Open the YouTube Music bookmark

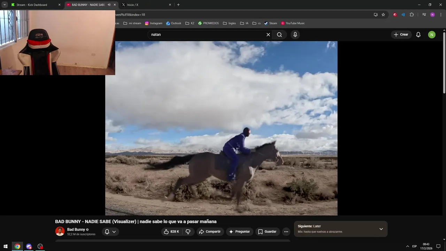tap(293, 23)
